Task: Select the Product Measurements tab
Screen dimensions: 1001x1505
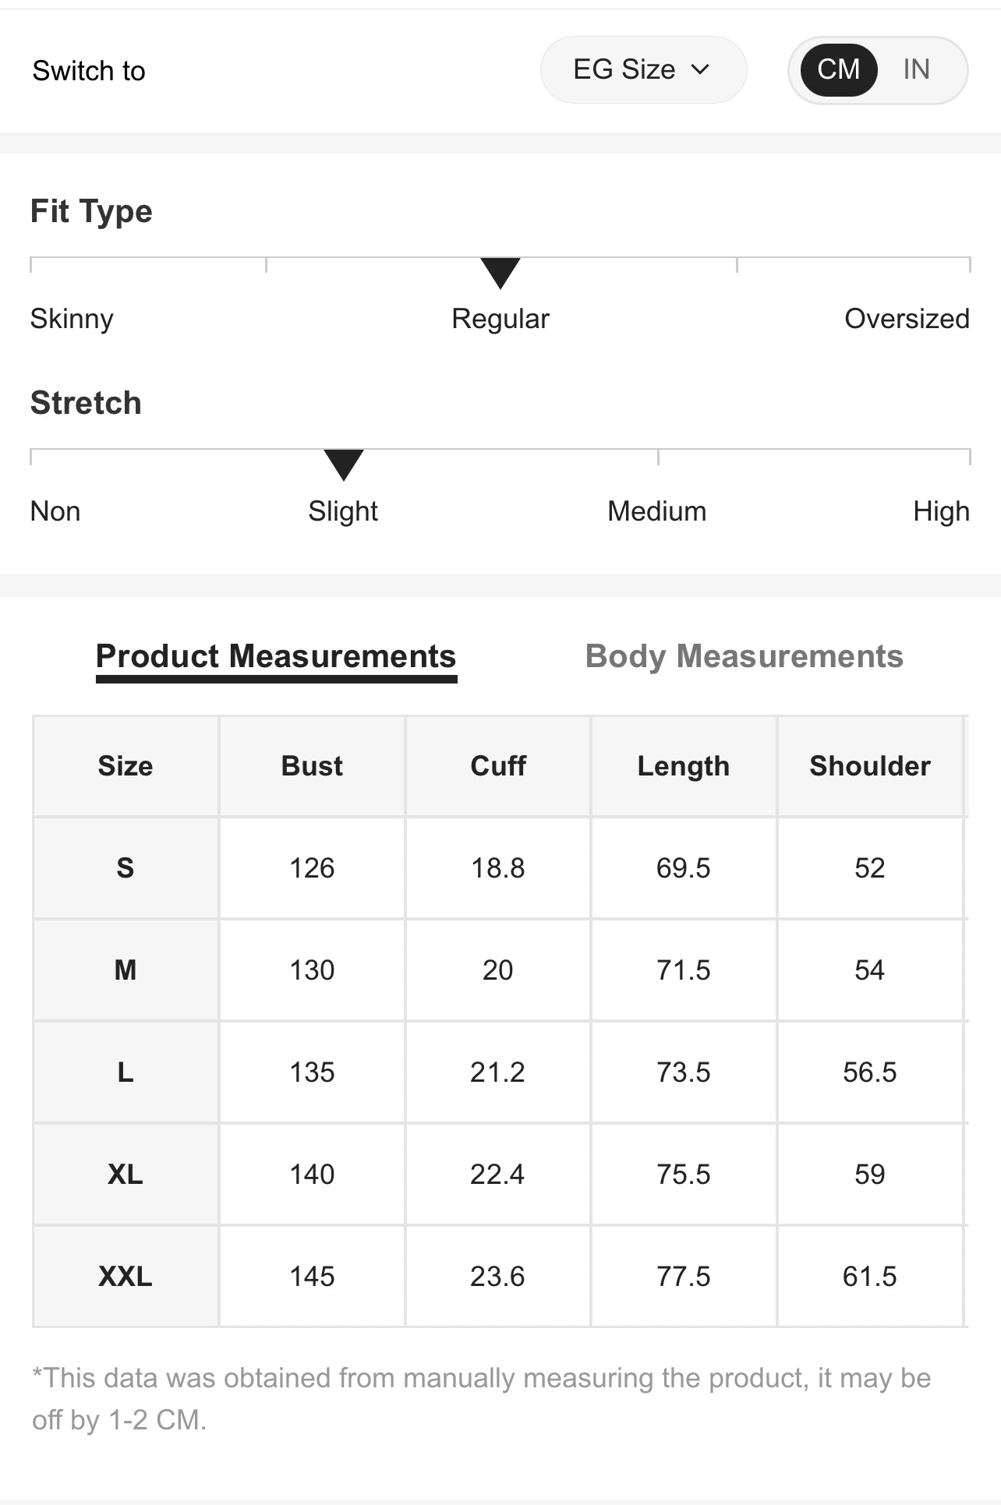Action: pos(276,656)
